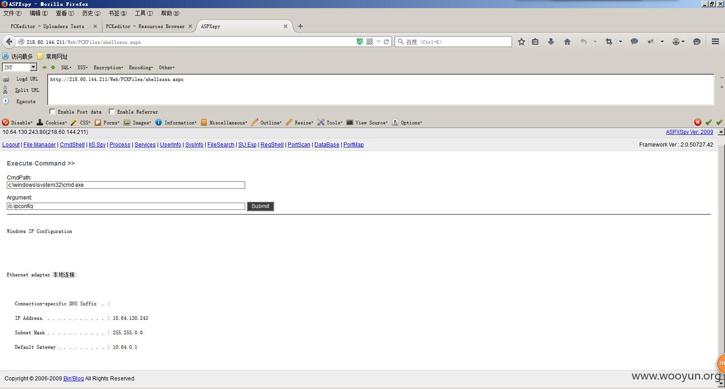Image resolution: width=725 pixels, height=389 pixels.
Task: Click the green plus icon in HackBar
Action: [x=53, y=67]
